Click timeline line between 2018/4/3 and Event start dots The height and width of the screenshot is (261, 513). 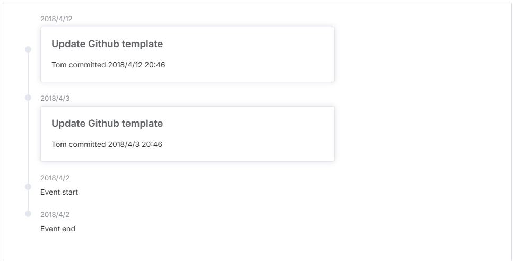(x=28, y=142)
